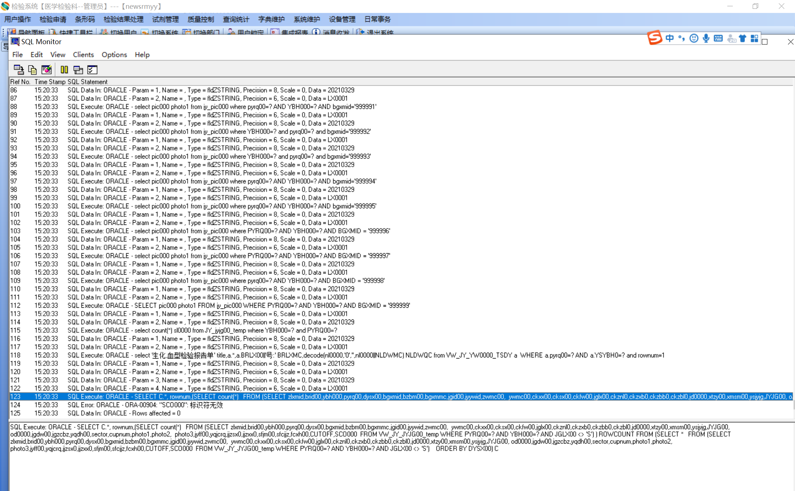Expand the Clients menu
The height and width of the screenshot is (491, 795).
pyautogui.click(x=83, y=54)
